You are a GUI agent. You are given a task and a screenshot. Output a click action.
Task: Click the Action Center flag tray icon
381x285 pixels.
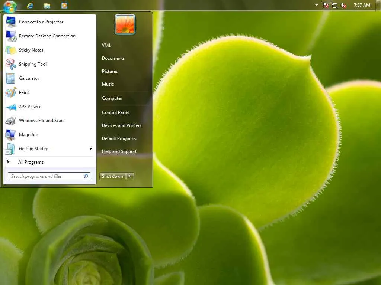326,5
